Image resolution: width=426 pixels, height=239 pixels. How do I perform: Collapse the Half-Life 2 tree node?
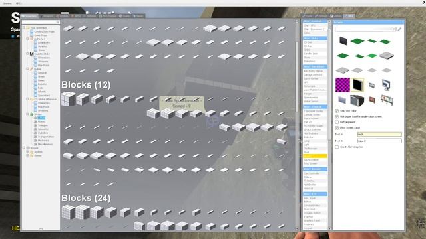click(x=27, y=39)
